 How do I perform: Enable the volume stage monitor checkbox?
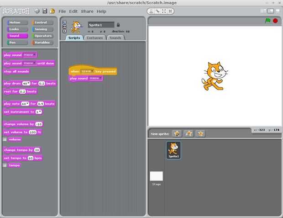pos(5,139)
